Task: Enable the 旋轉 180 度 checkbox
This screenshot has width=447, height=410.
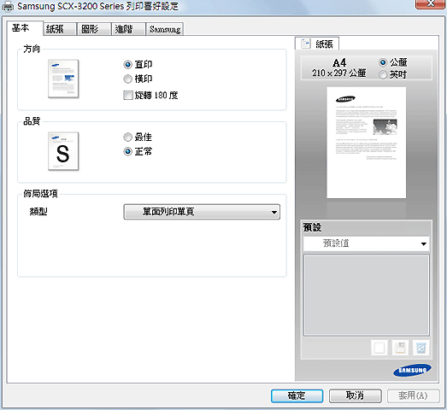Action: (x=150, y=95)
